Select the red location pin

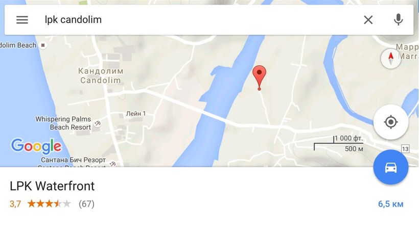pyautogui.click(x=259, y=78)
